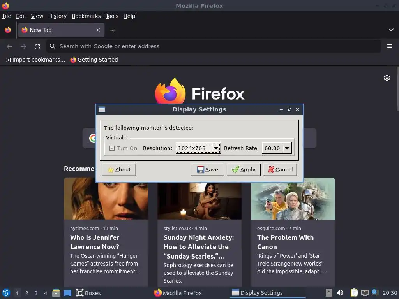
Task: Maximize the Display Settings dialog
Action: (290, 109)
